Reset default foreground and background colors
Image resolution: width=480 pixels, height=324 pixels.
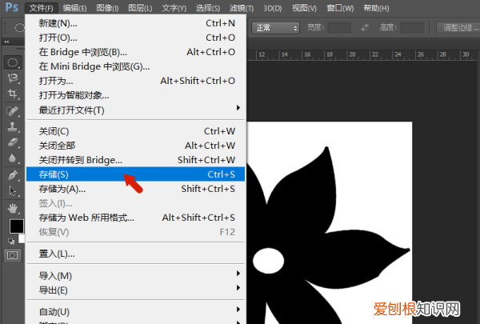click(x=11, y=242)
